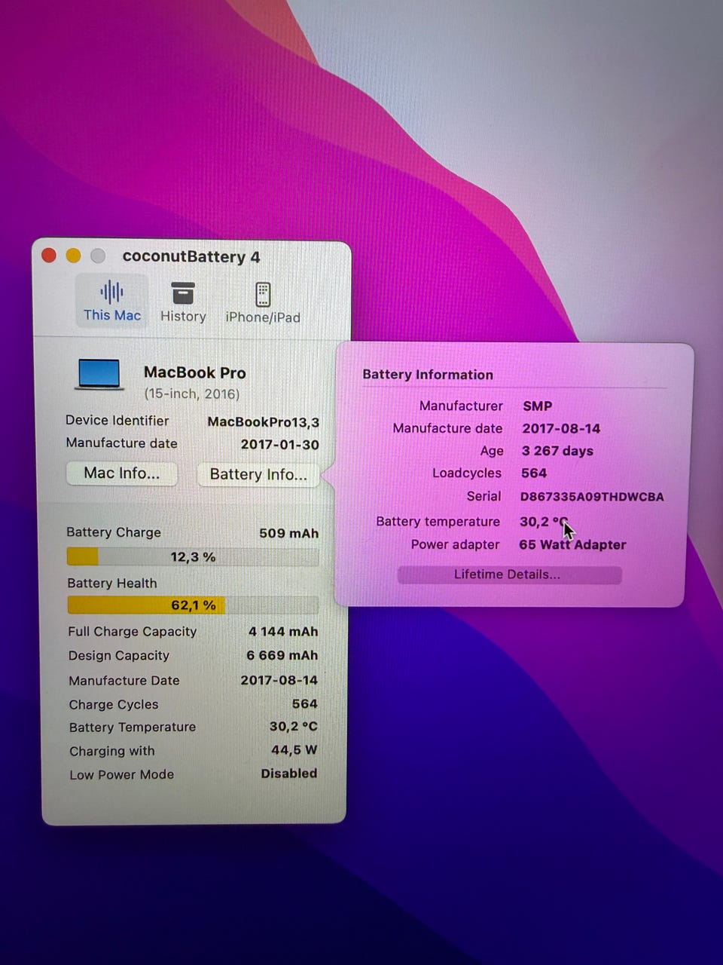
Task: Switch to the This Mac tab label
Action: click(112, 315)
